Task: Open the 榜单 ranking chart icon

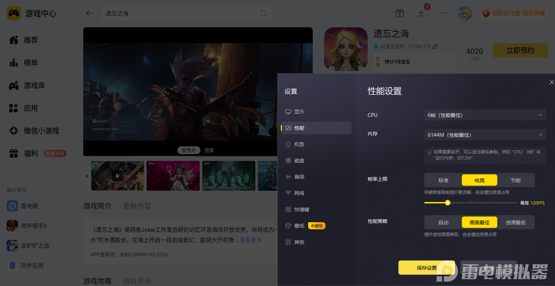Action: 14,63
